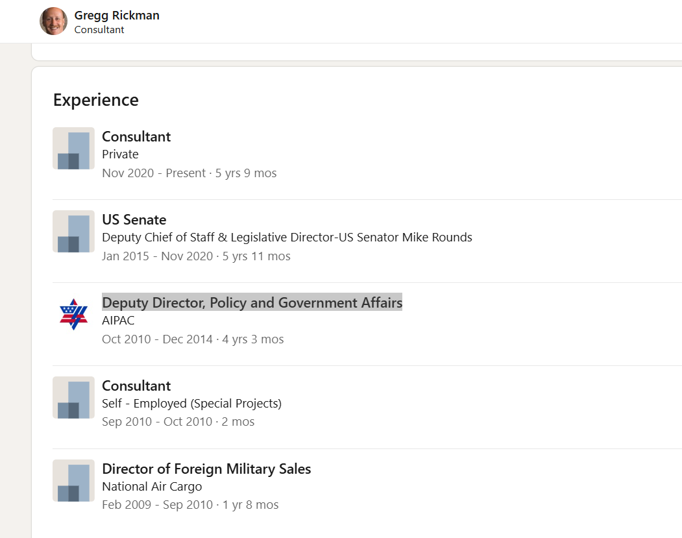This screenshot has height=538, width=682.
Task: Open Director of Foreign Military Sales entry
Action: 206,469
